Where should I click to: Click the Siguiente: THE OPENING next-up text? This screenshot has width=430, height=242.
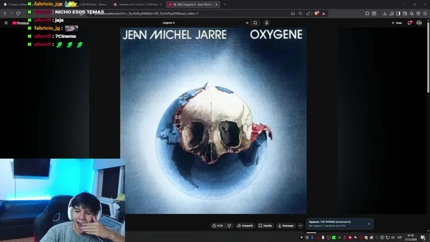(330, 222)
